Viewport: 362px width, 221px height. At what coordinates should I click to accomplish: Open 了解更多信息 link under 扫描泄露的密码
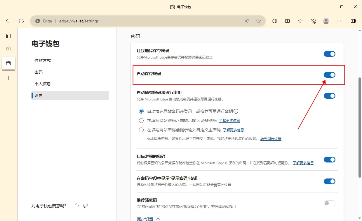click(303, 163)
